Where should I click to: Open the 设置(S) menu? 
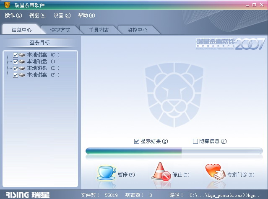(x=62, y=15)
